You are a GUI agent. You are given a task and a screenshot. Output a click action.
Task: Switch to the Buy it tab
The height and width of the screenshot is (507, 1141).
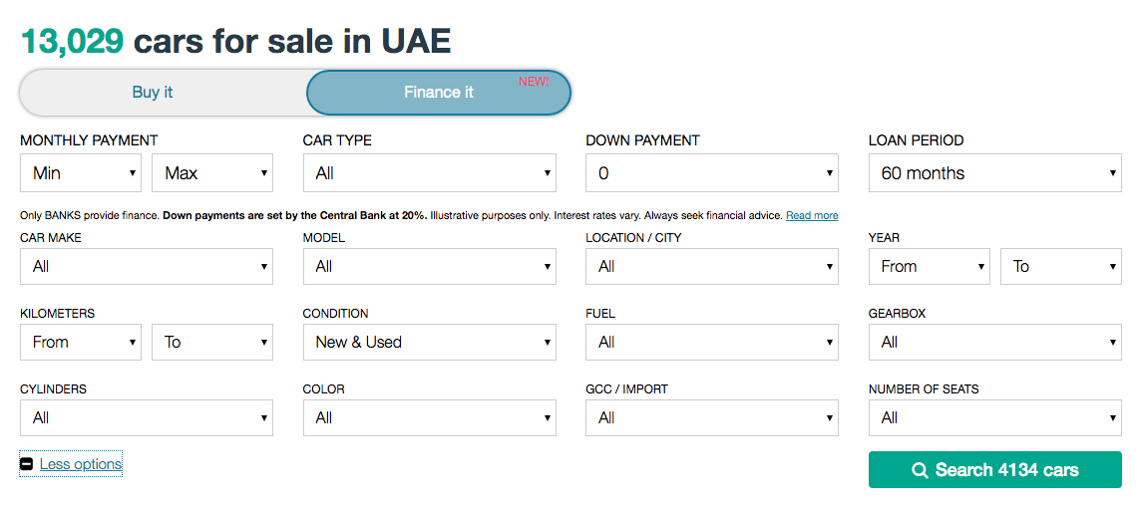[x=153, y=92]
